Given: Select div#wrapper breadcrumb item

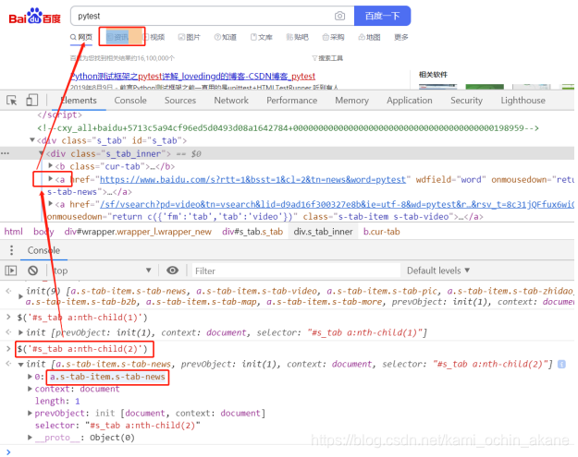Looking at the screenshot, I should [x=138, y=232].
